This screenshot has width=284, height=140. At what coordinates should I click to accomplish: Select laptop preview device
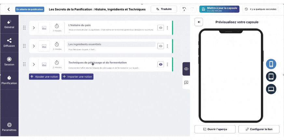(x=271, y=89)
